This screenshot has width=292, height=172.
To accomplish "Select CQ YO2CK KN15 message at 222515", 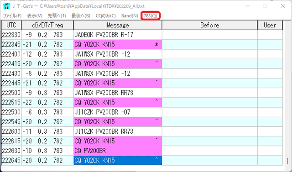I will 118,102.
